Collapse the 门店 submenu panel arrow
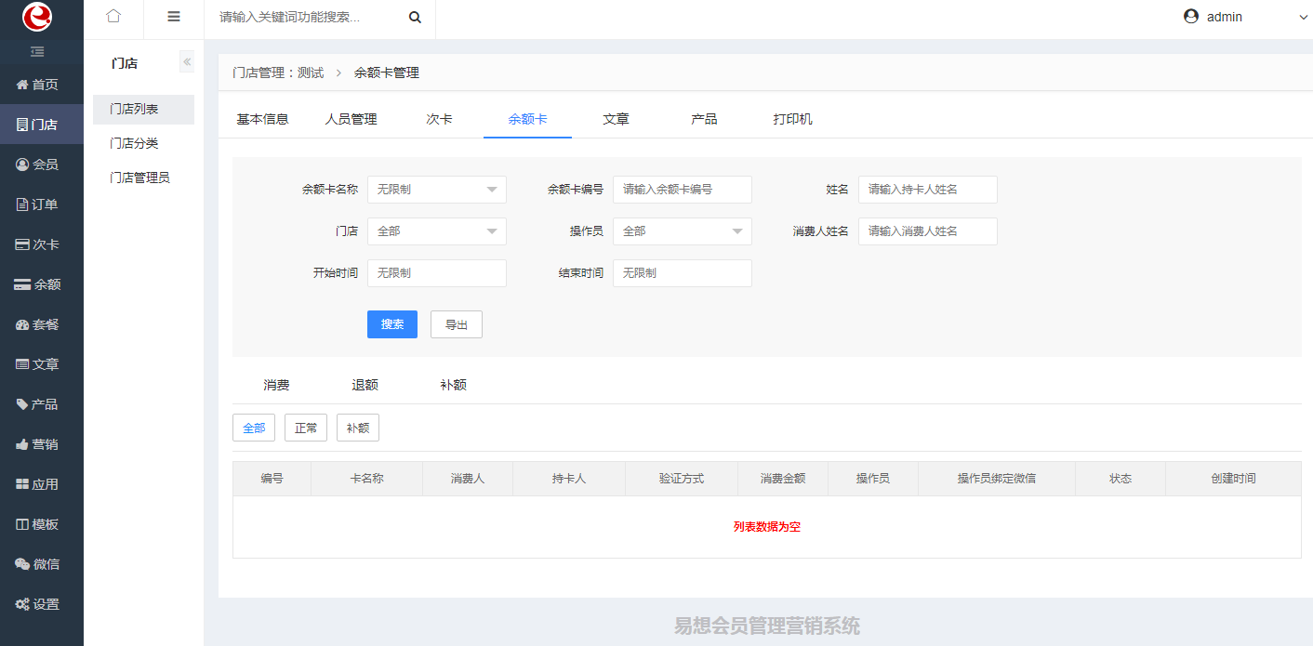The width and height of the screenshot is (1313, 646). pyautogui.click(x=187, y=62)
